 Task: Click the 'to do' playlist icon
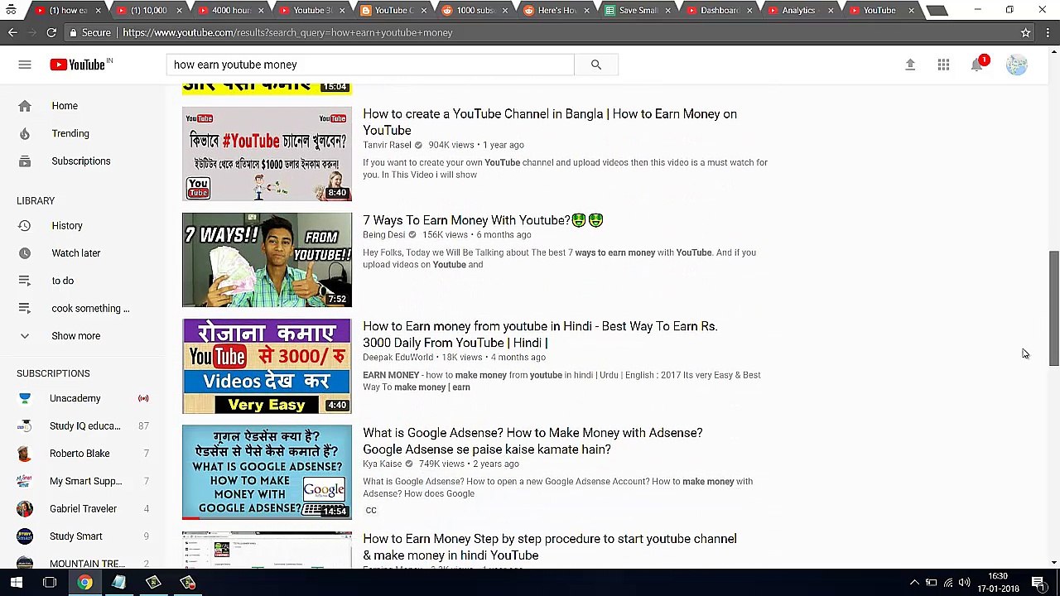pos(25,281)
